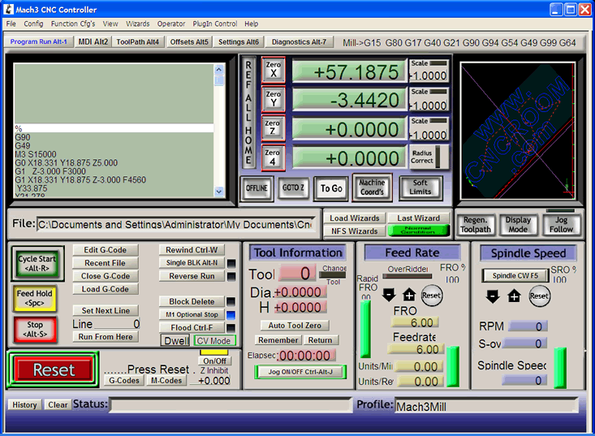Toggle Machine Coord's display

(372, 187)
